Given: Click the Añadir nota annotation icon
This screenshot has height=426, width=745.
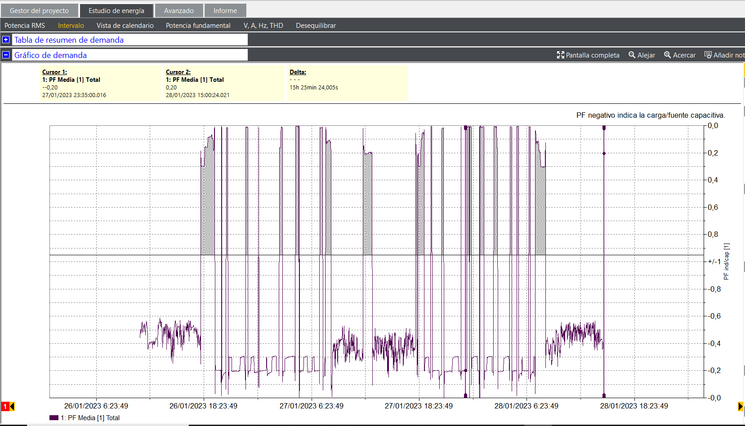Looking at the screenshot, I should pyautogui.click(x=708, y=55).
